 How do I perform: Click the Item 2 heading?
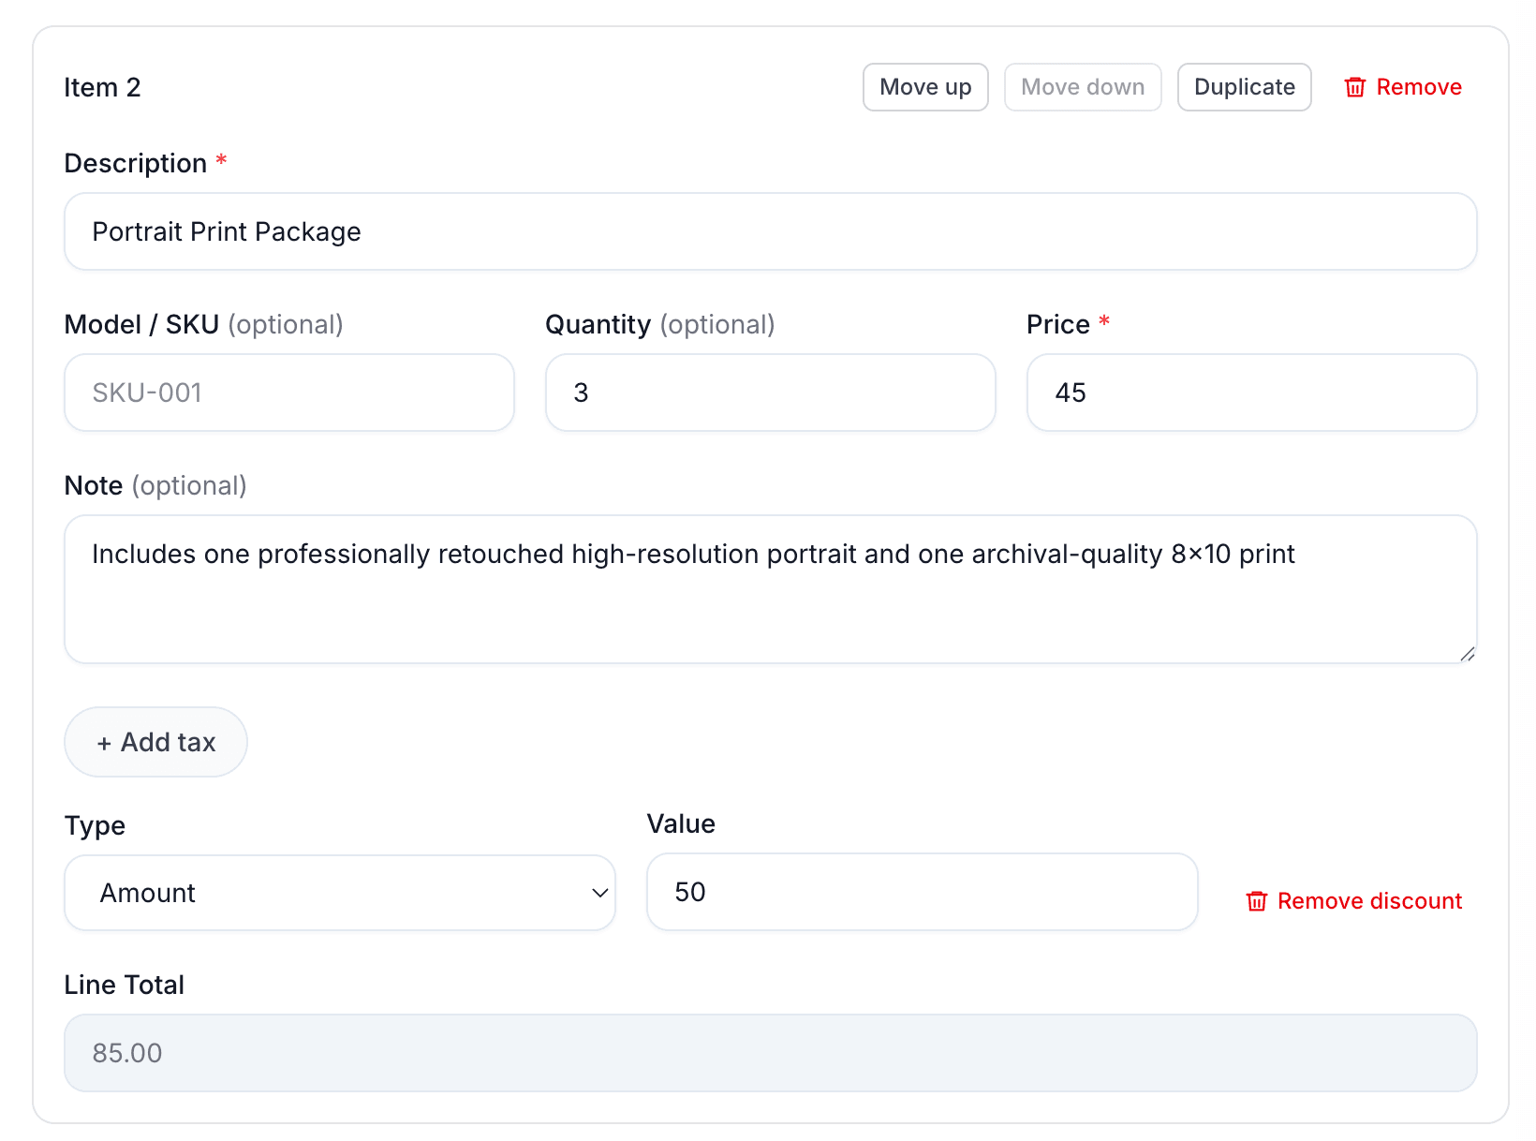pyautogui.click(x=102, y=87)
